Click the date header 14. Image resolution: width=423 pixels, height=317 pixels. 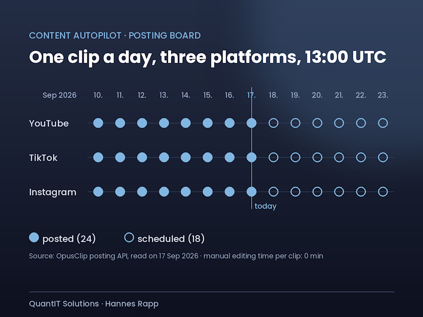(x=186, y=95)
